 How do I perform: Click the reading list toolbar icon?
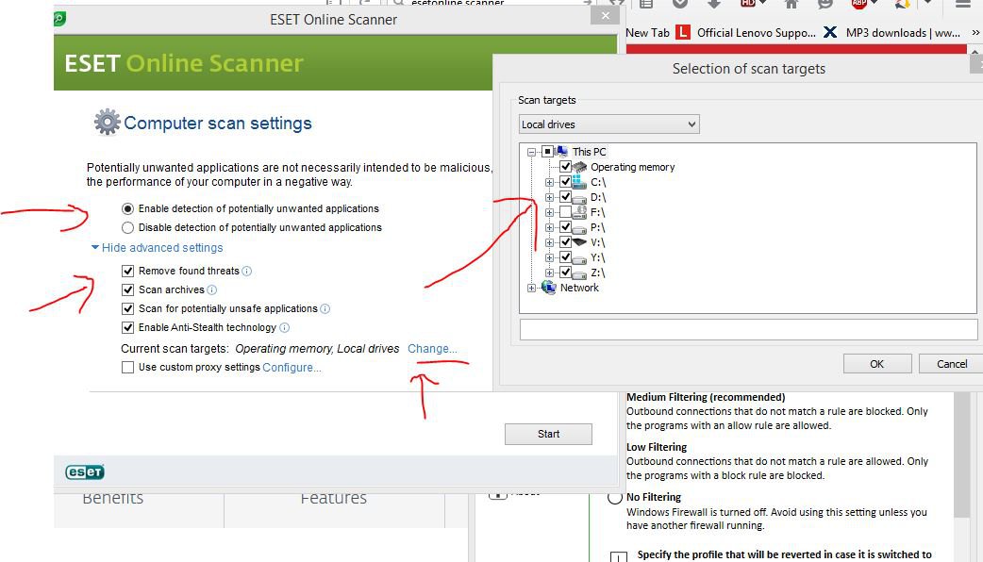tap(645, 4)
